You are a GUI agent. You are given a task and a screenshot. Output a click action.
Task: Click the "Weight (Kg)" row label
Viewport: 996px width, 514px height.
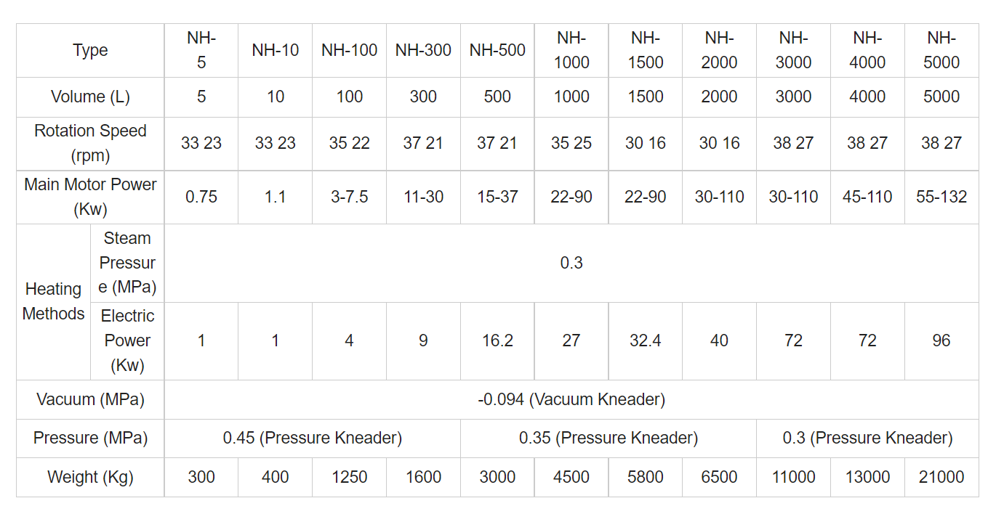coord(90,477)
